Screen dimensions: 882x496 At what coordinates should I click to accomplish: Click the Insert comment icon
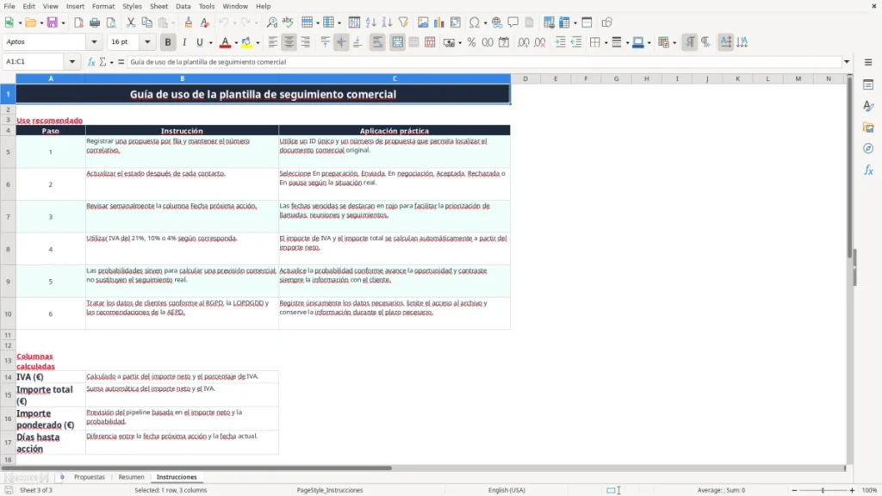pyautogui.click(x=513, y=22)
